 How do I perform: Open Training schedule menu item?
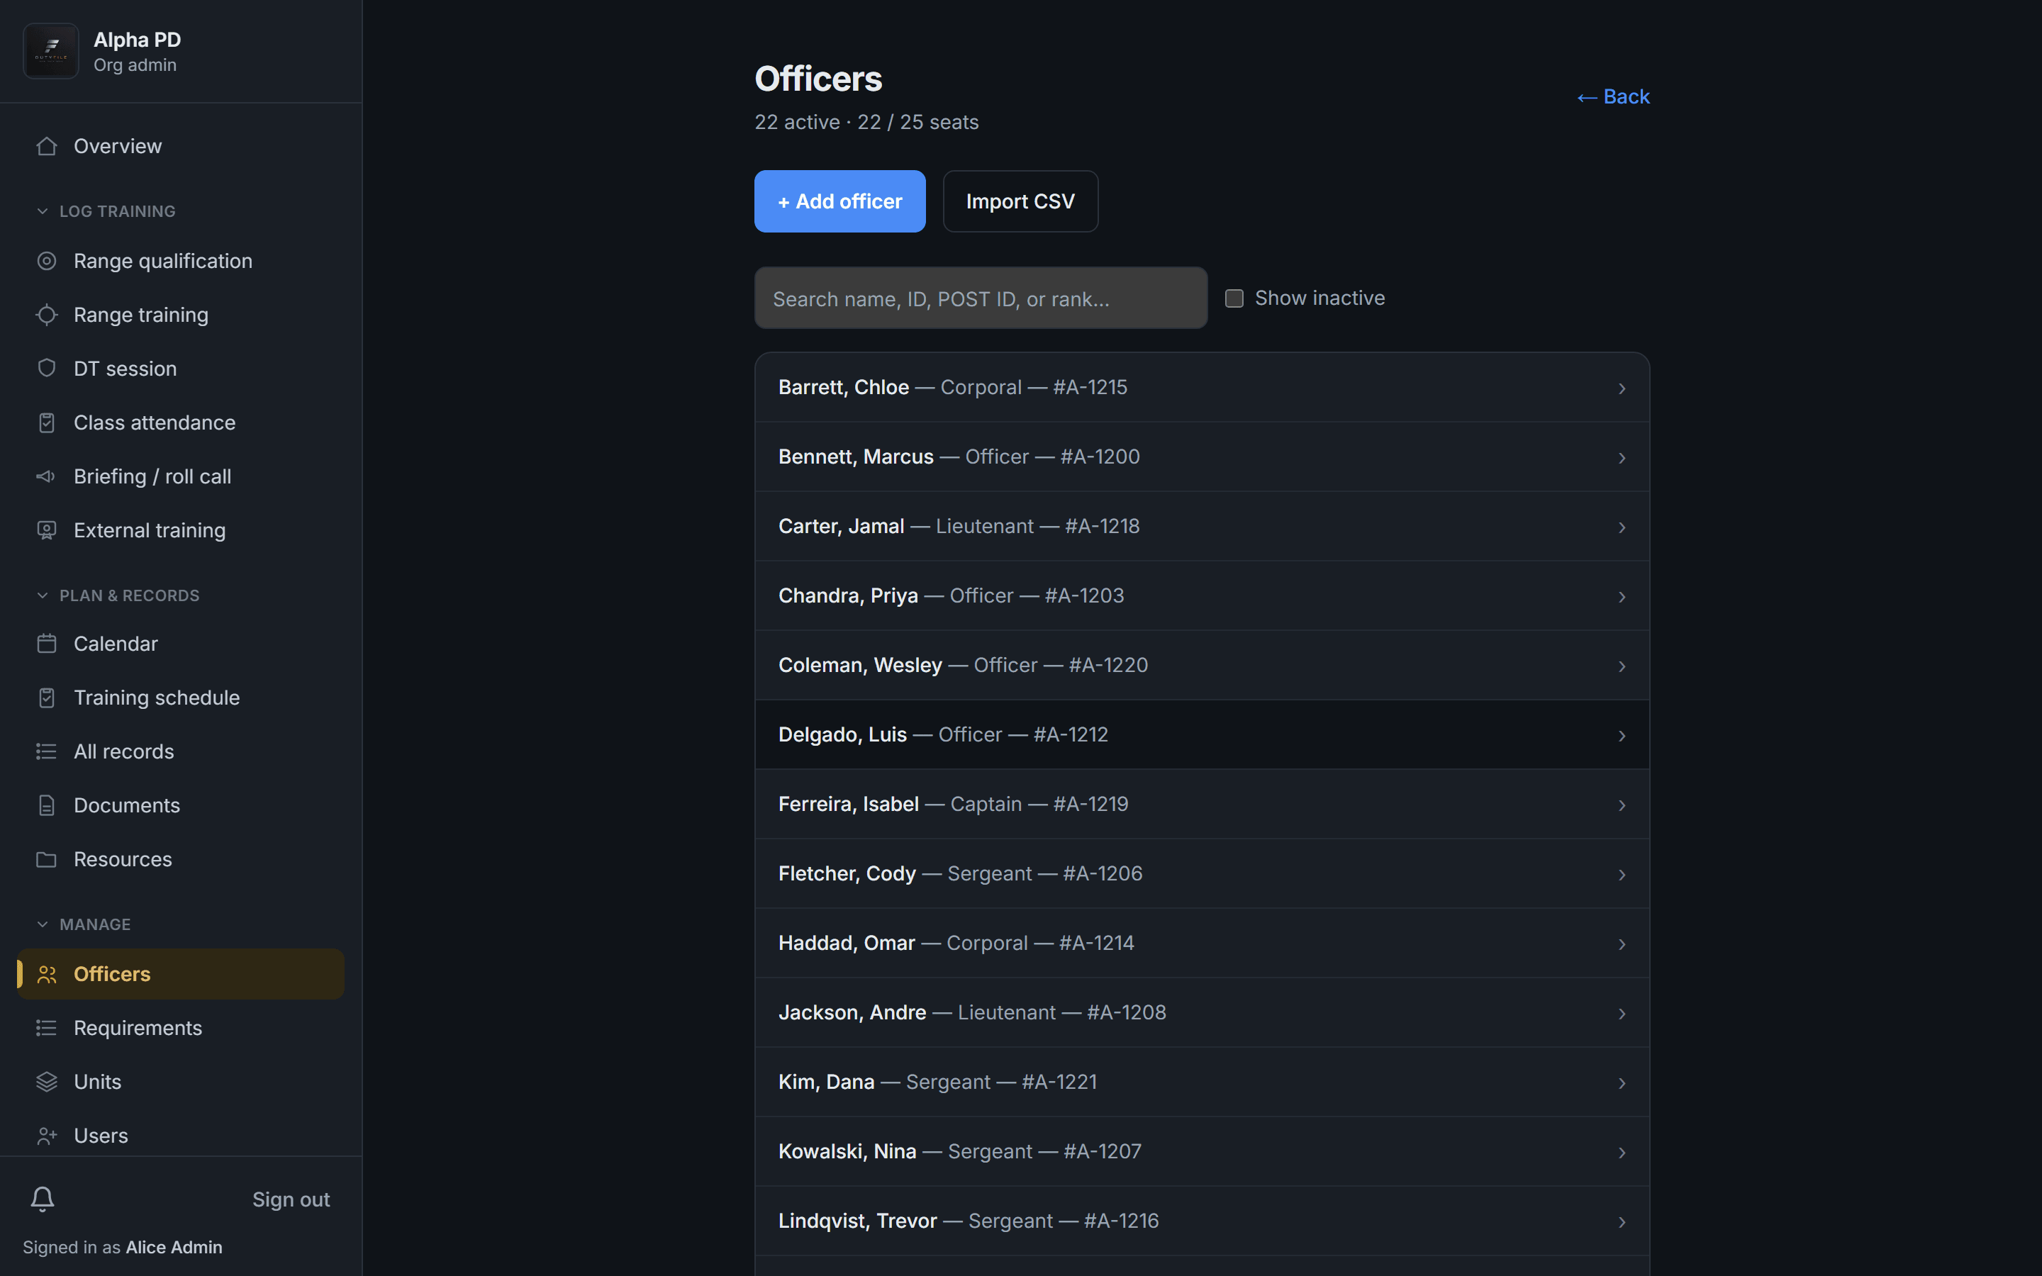[x=181, y=698]
